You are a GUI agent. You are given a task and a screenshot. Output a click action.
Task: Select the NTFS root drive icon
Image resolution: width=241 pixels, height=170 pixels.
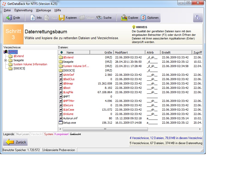pyautogui.click(x=6, y=52)
